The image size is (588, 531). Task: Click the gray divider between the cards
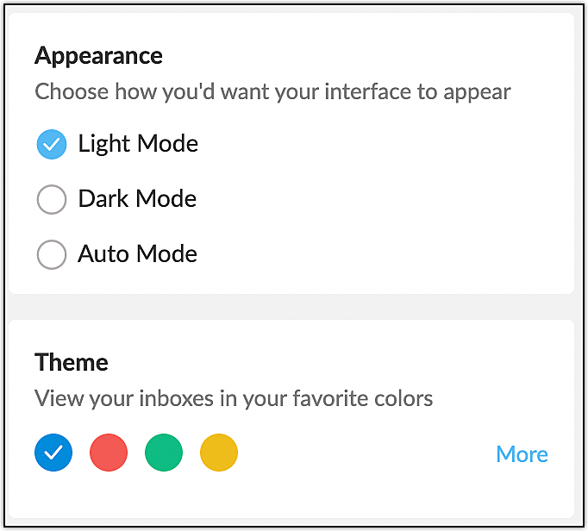(x=293, y=307)
